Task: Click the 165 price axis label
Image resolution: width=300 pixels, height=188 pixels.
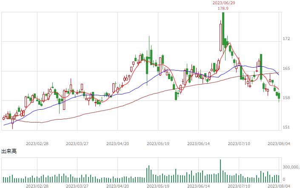Action: [x=286, y=68]
